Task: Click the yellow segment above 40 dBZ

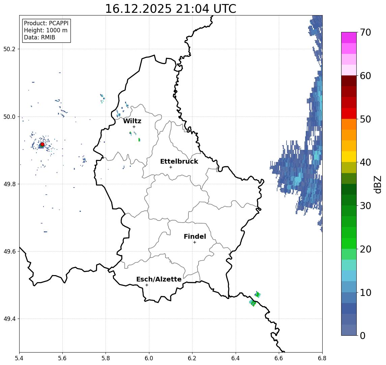Action: coord(349,157)
